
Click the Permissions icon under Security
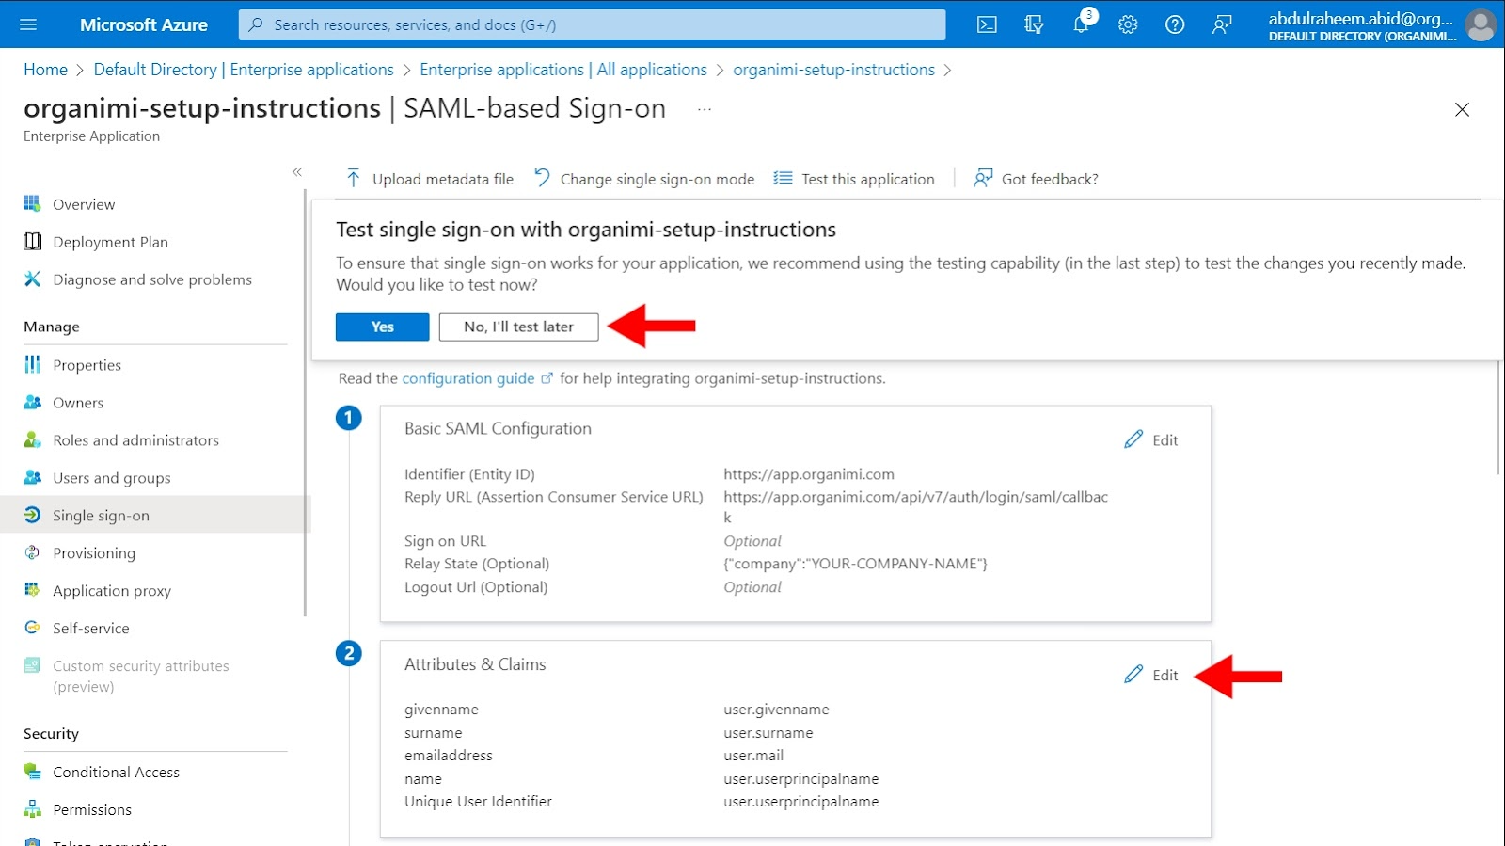coord(32,809)
